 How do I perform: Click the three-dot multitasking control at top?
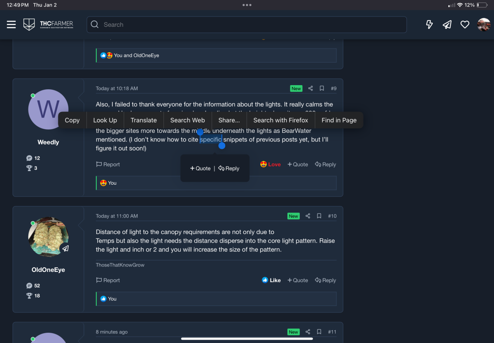point(247,5)
